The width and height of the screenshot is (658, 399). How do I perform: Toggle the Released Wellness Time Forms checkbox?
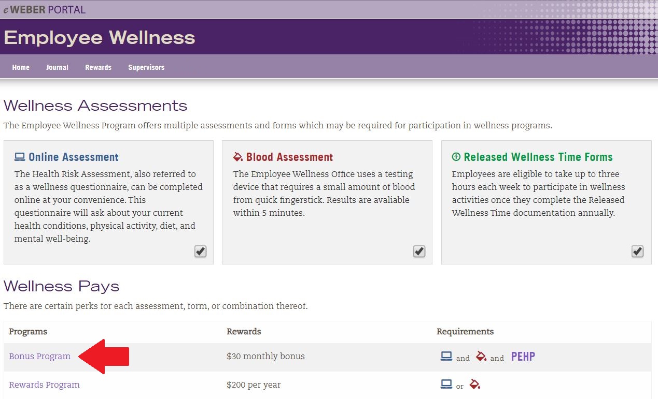pyautogui.click(x=637, y=251)
